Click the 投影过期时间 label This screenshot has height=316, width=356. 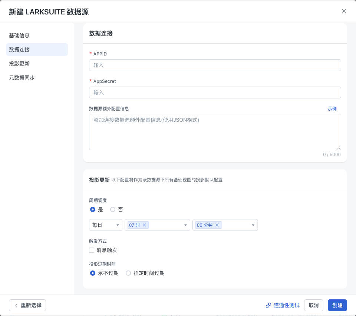[102, 264]
